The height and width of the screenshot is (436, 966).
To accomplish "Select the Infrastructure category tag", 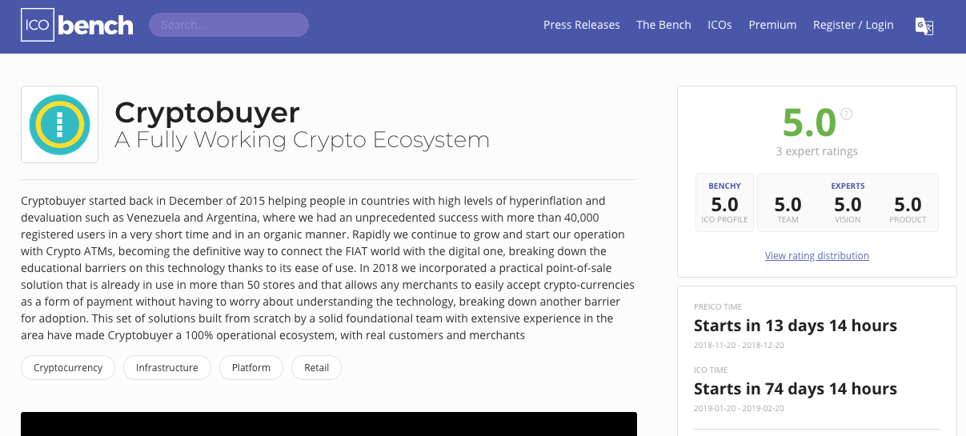I will coord(167,368).
